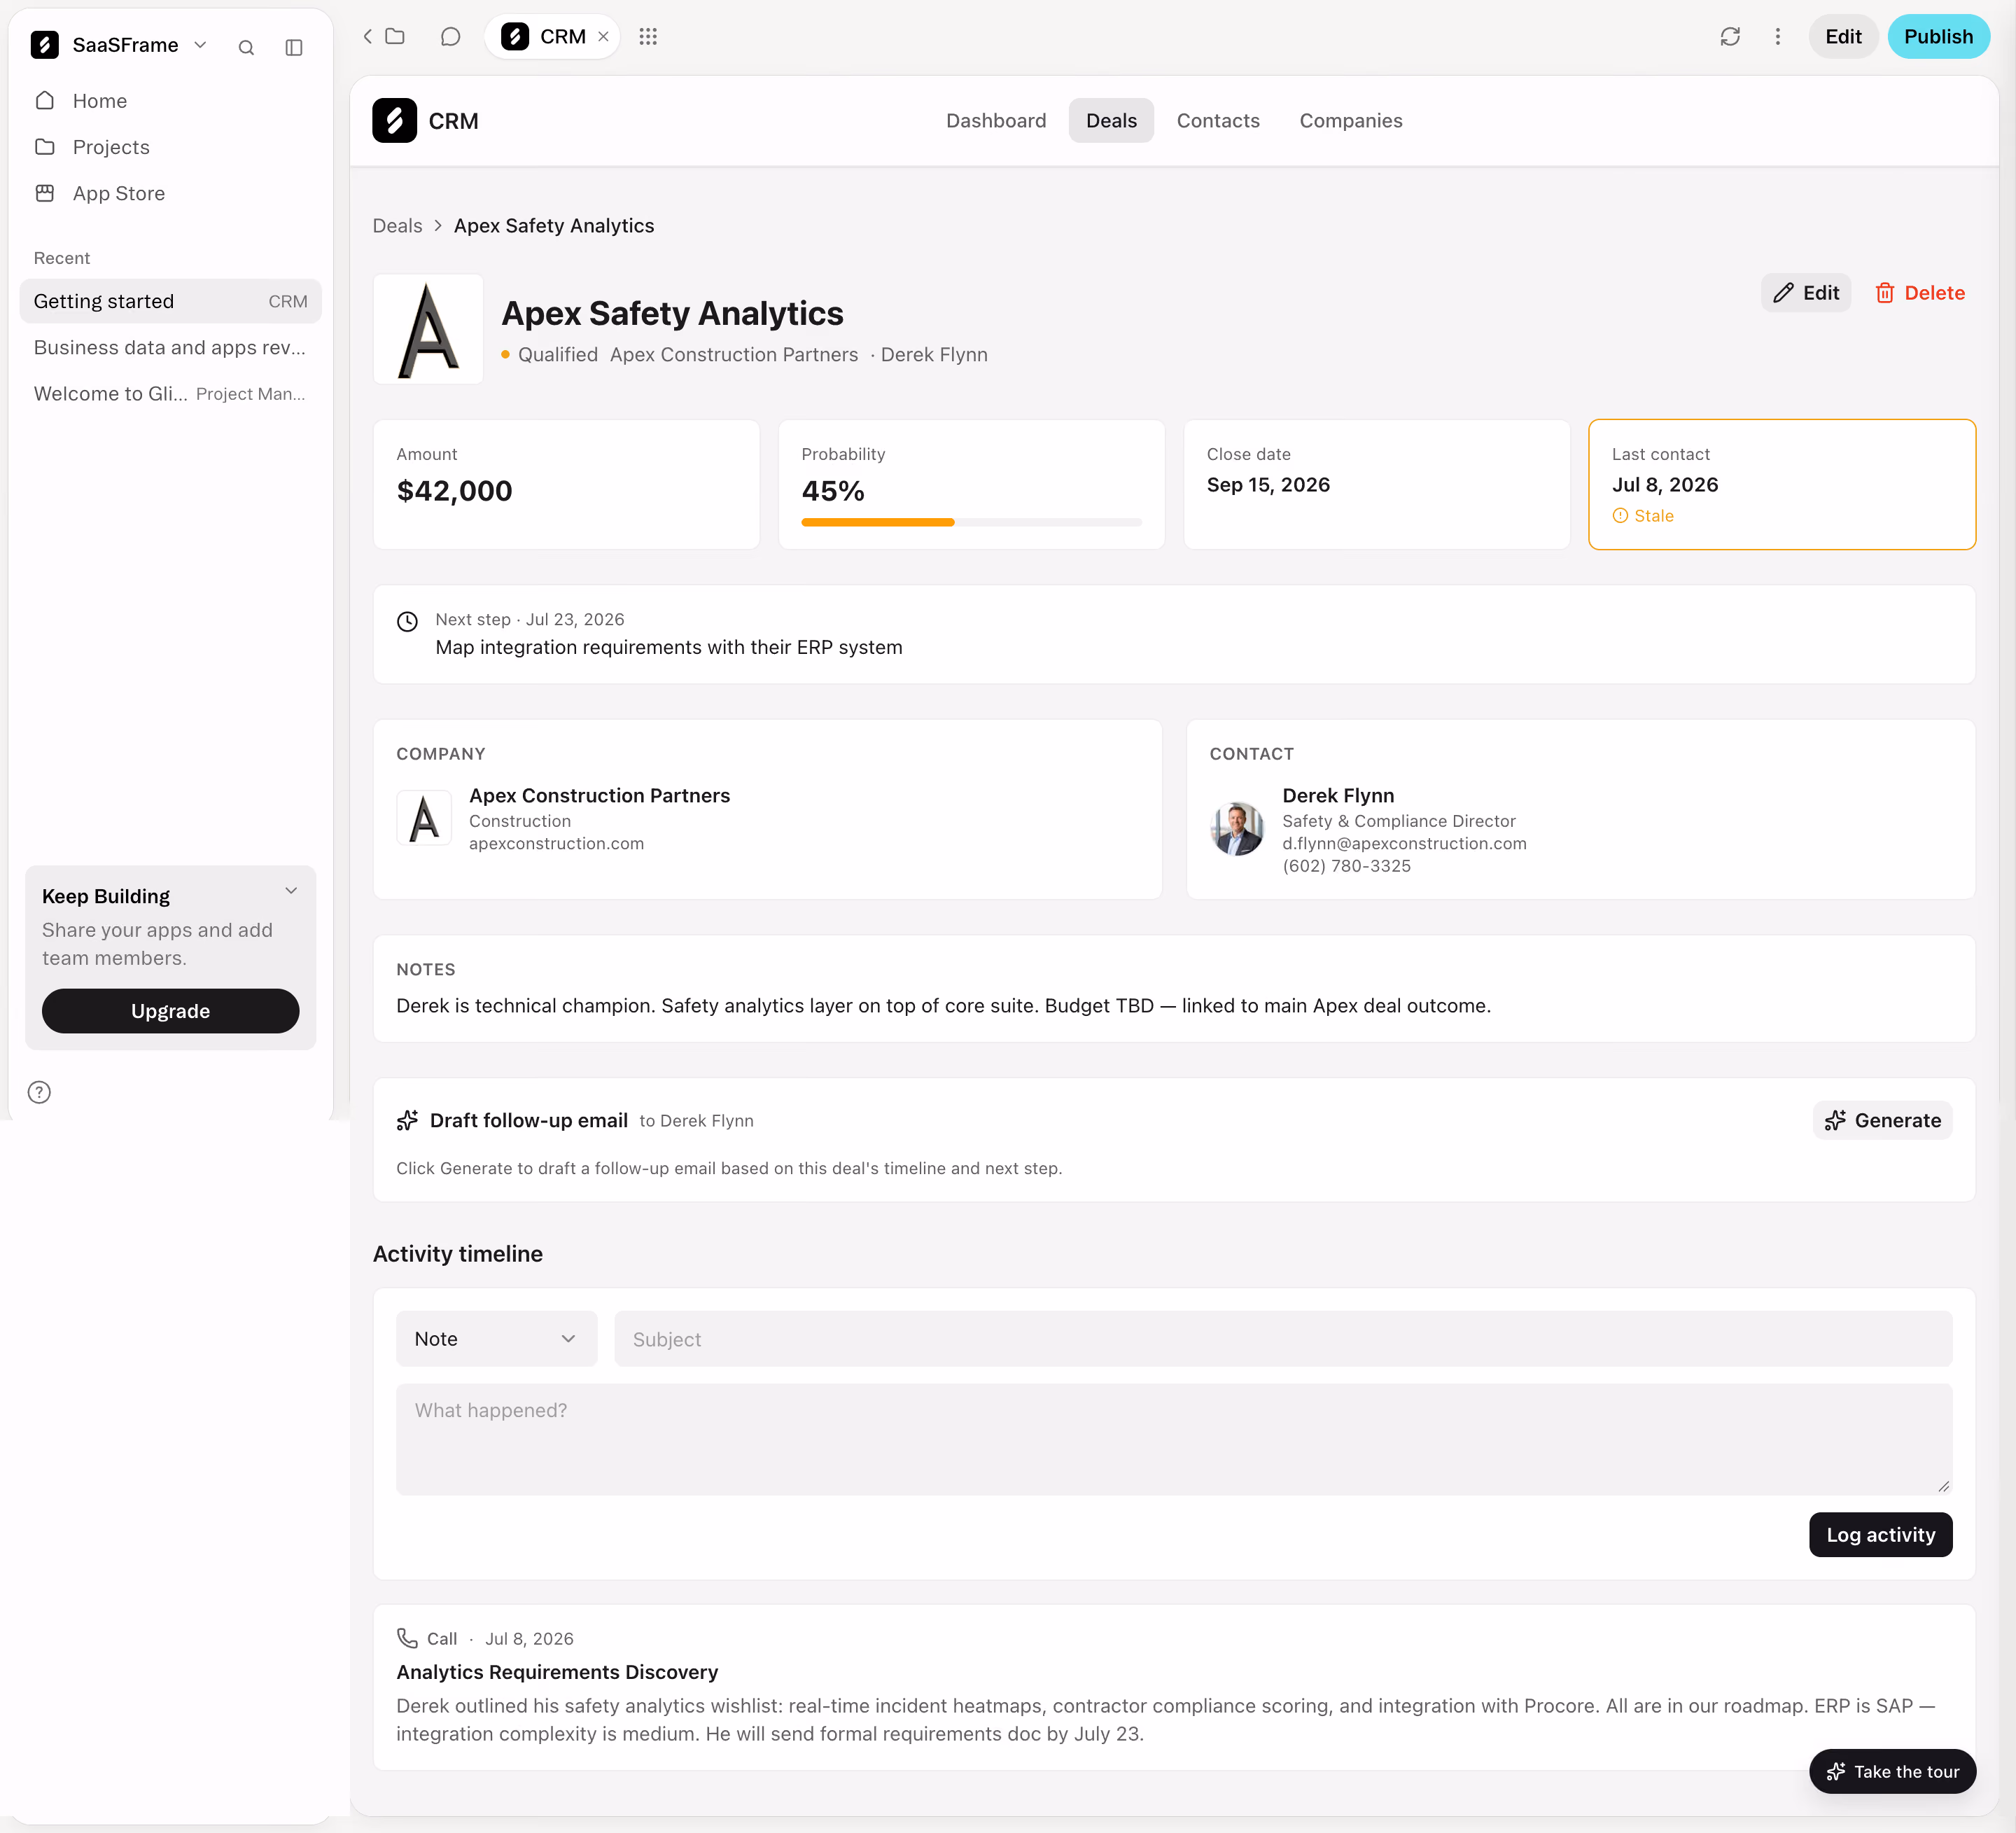
Task: Close the CRM tab
Action: [603, 37]
